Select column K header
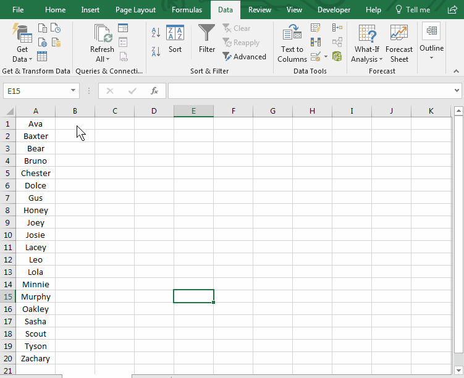This screenshot has height=378, width=464. (431, 111)
